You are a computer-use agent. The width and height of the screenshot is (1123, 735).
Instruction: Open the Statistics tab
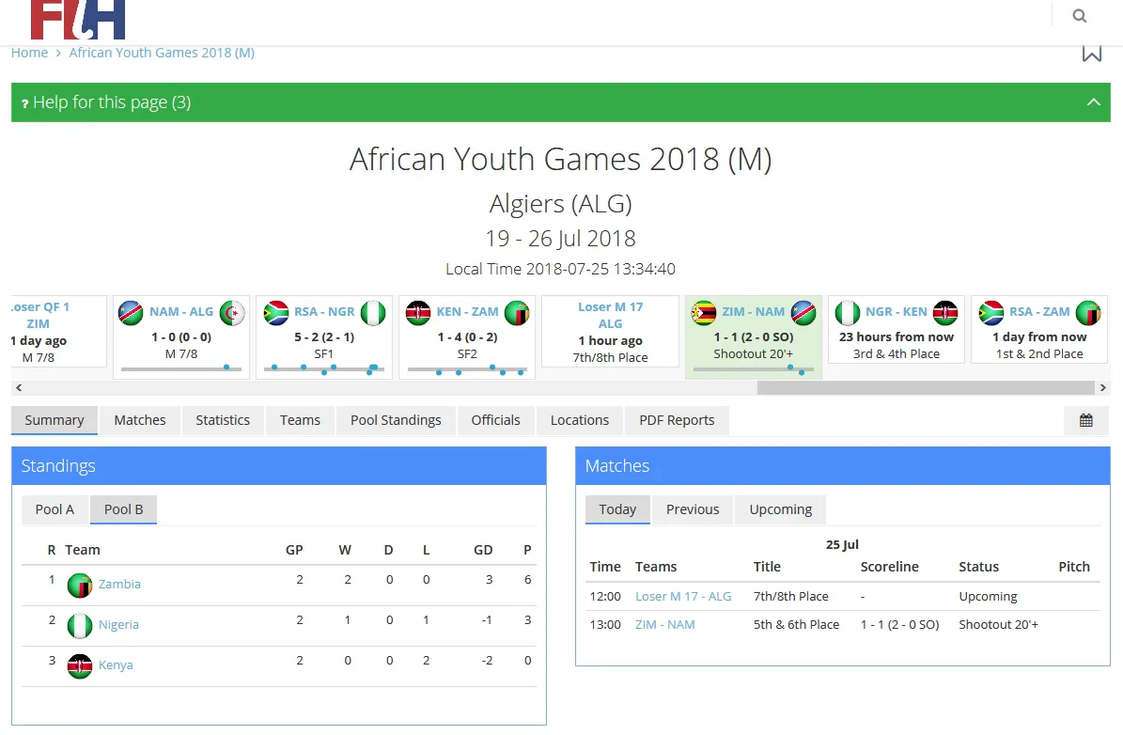point(223,420)
